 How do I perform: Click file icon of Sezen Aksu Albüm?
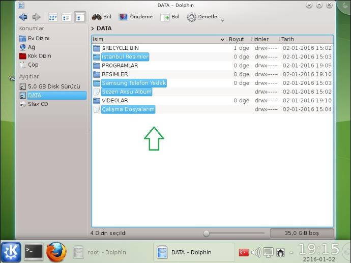[97, 92]
